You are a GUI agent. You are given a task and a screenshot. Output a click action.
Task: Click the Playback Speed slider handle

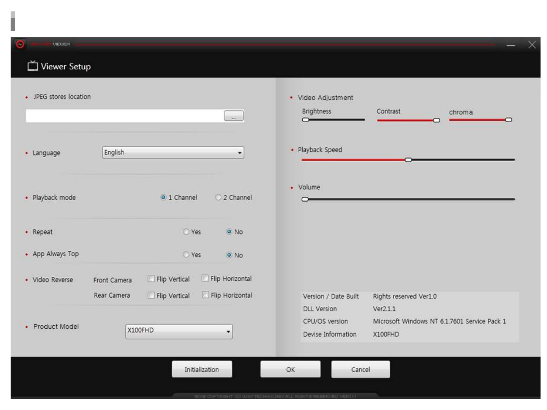click(x=408, y=160)
